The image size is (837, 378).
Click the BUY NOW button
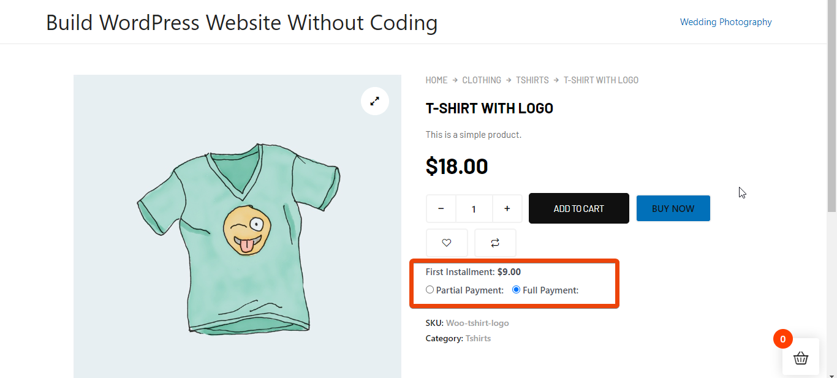click(673, 208)
